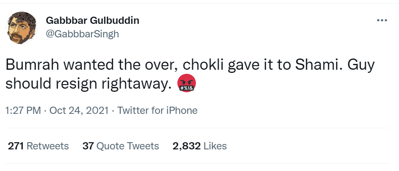The image size is (399, 171).
Task: Click the Oct 24, 2021 date
Action: point(79,111)
